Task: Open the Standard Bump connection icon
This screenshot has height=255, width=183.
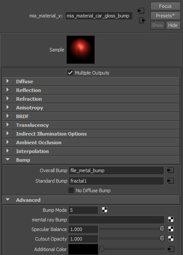Action: pyautogui.click(x=170, y=180)
